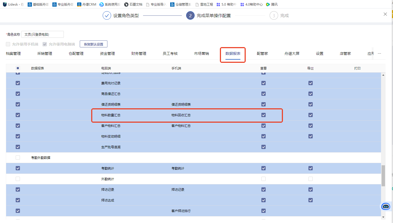Click the 角色名称 input field
This screenshot has width=393, height=223.
43,34
